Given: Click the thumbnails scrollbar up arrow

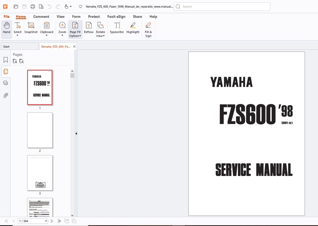Looking at the screenshot, I should pos(72,71).
